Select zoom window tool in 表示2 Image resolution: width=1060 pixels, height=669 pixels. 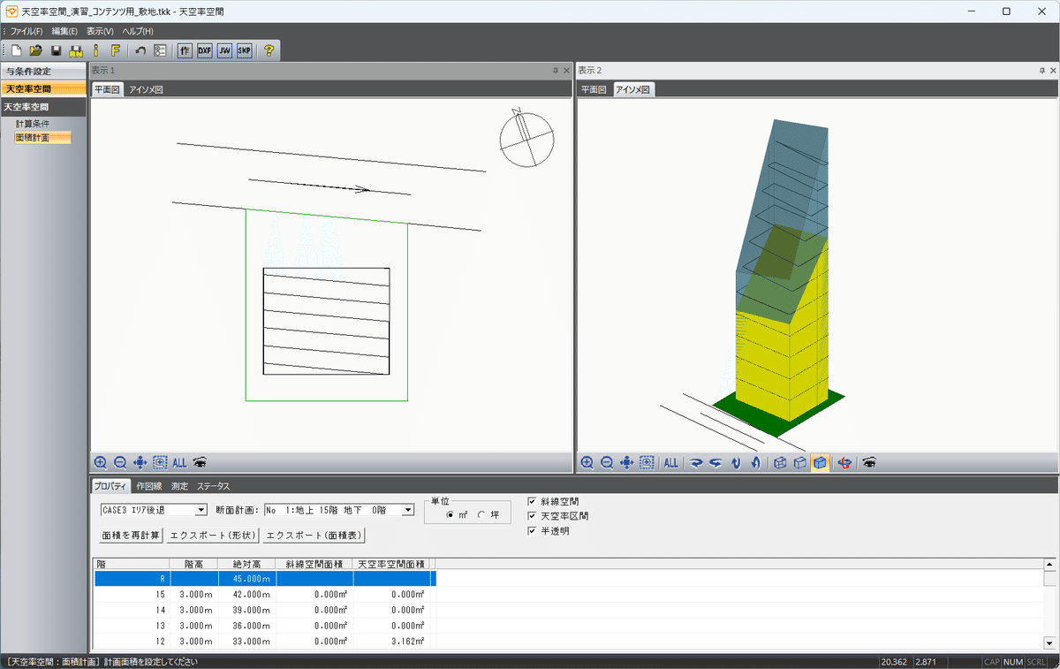coord(647,462)
